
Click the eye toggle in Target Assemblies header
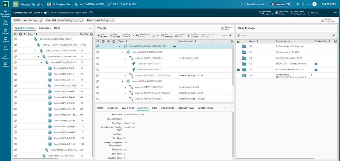[x=15, y=34]
